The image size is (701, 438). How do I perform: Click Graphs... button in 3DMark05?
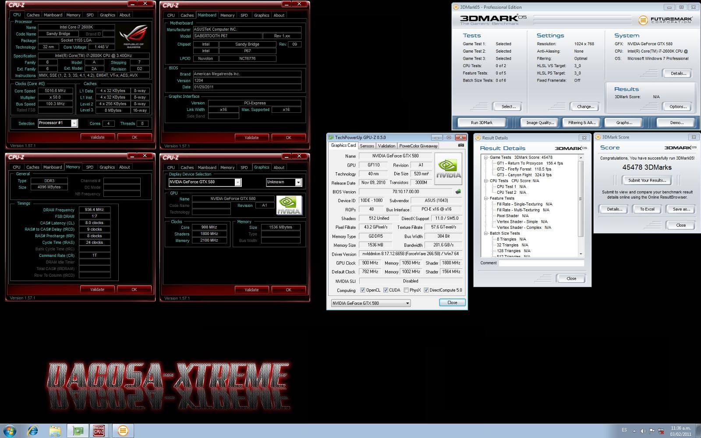[624, 123]
